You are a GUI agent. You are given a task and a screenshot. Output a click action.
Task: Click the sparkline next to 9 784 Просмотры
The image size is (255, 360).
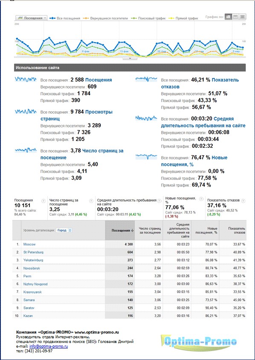(26, 112)
